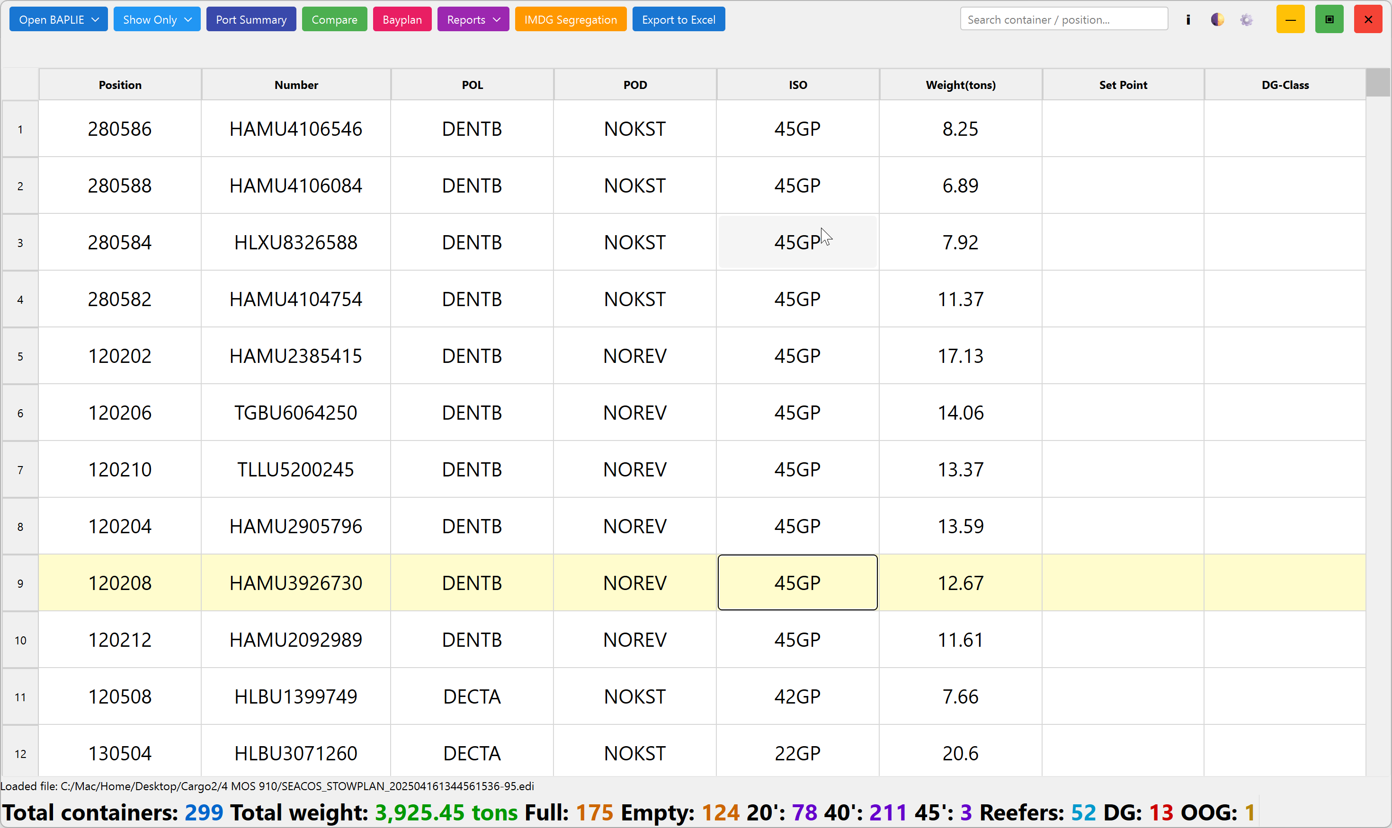
Task: Launch IMDG Segregation check
Action: tap(571, 19)
